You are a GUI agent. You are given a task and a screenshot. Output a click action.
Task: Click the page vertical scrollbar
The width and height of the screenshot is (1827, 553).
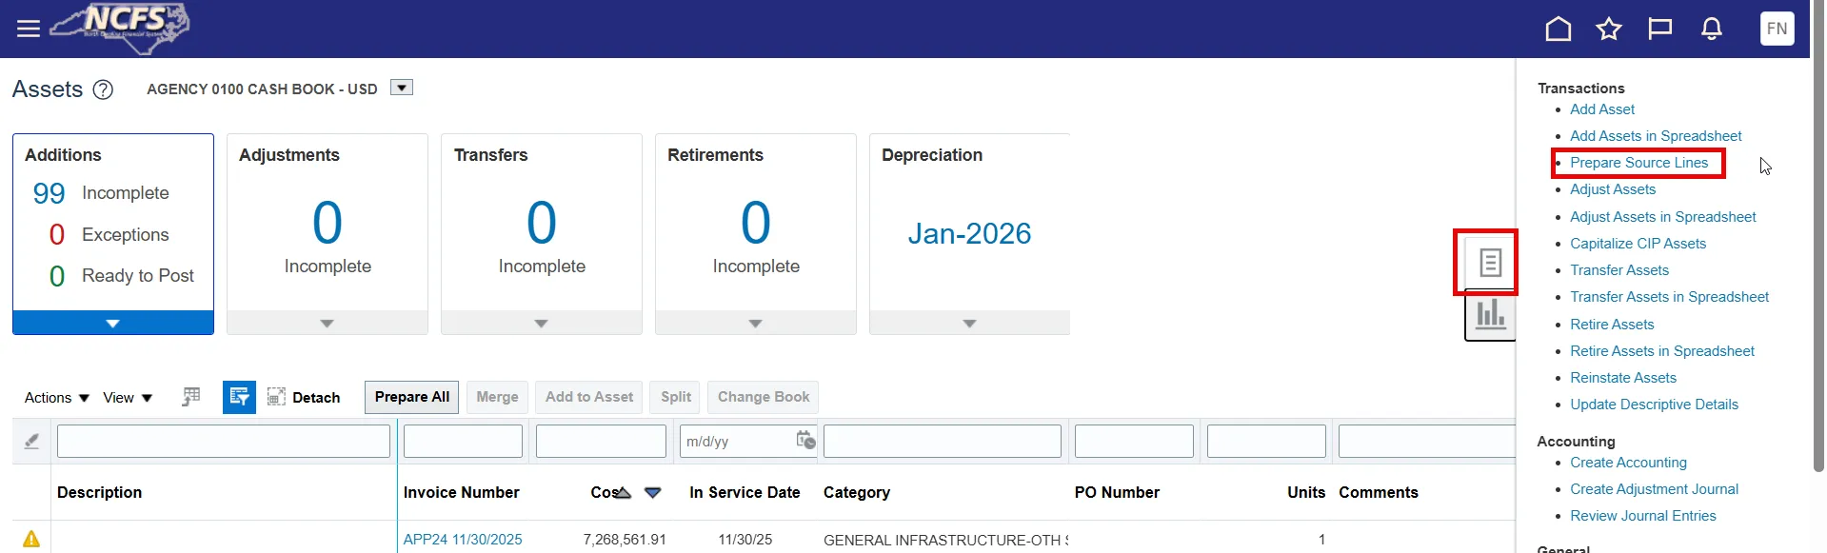(1818, 238)
